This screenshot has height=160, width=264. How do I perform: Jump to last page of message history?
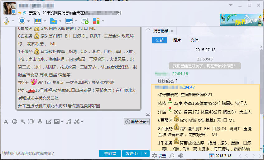click(260, 156)
